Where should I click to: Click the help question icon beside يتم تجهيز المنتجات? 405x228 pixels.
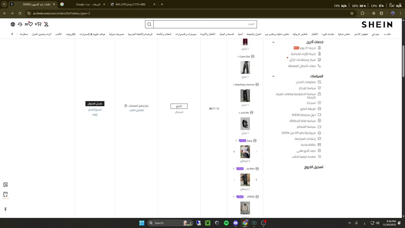[x=126, y=106]
